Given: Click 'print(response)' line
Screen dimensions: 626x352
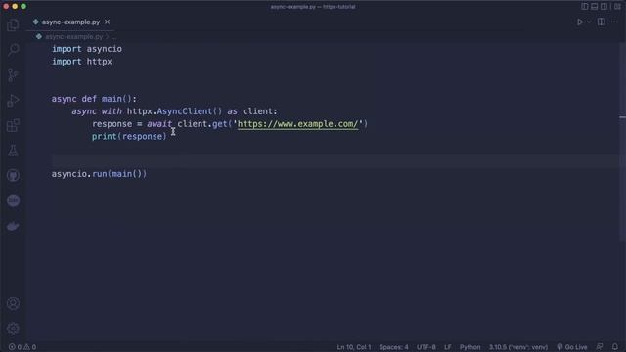Looking at the screenshot, I should pos(129,137).
